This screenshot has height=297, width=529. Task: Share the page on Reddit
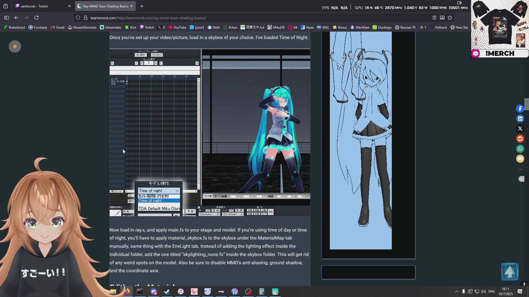tap(520, 139)
